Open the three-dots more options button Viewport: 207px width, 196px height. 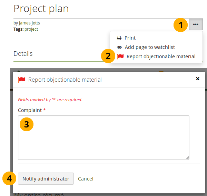pos(196,24)
